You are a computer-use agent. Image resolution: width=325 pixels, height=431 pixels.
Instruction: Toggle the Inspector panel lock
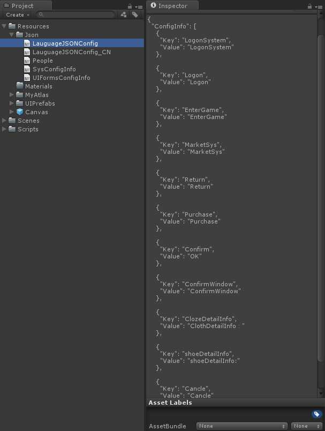pyautogui.click(x=309, y=6)
